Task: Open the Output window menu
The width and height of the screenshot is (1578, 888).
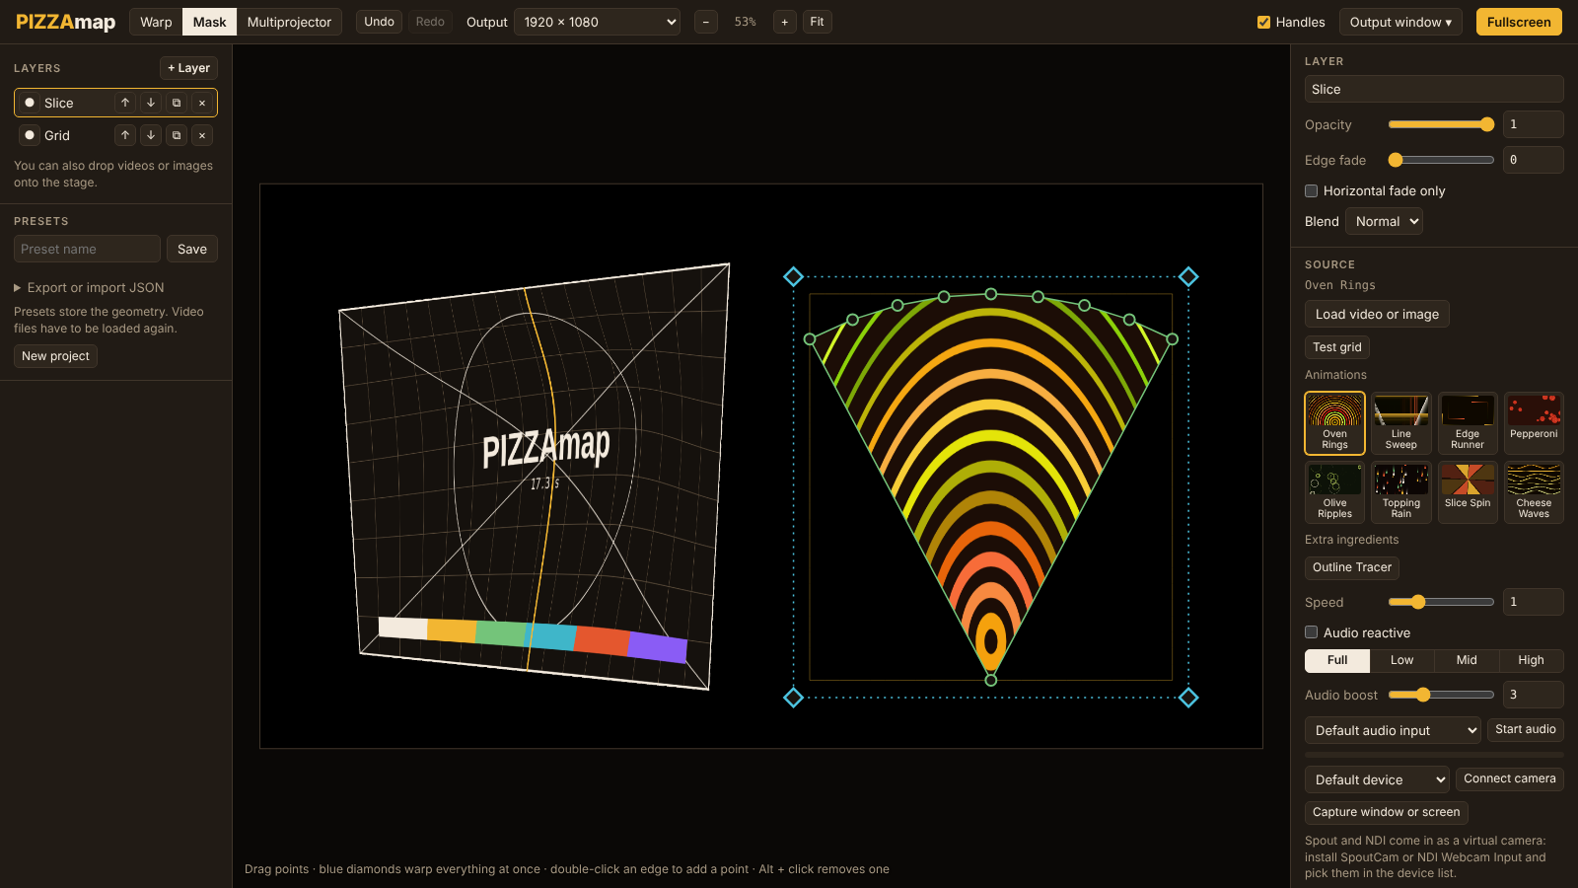Action: 1400,22
